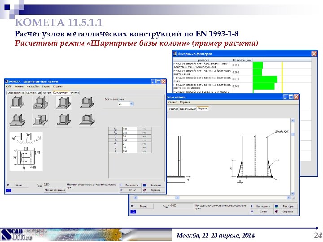Open Сервис menu in left КОМЕТА window
This screenshot has height=242, width=323.
[x=46, y=86]
